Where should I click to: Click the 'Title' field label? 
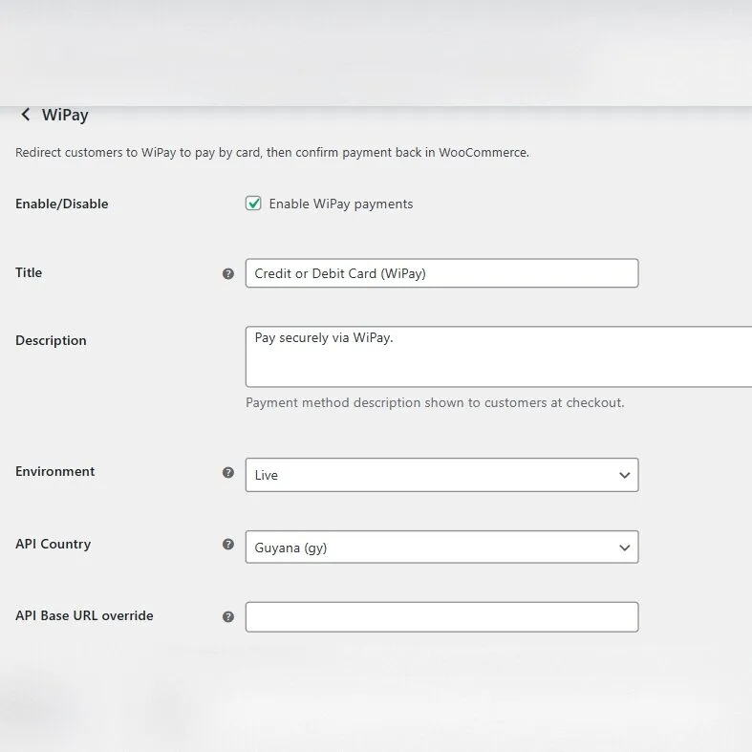pyautogui.click(x=29, y=272)
